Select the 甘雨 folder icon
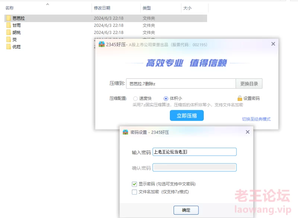Screen dimensions: 298x218 click(8, 25)
